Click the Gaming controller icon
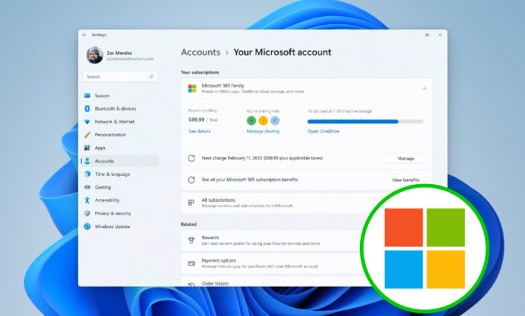This screenshot has width=525, height=316. click(x=87, y=187)
